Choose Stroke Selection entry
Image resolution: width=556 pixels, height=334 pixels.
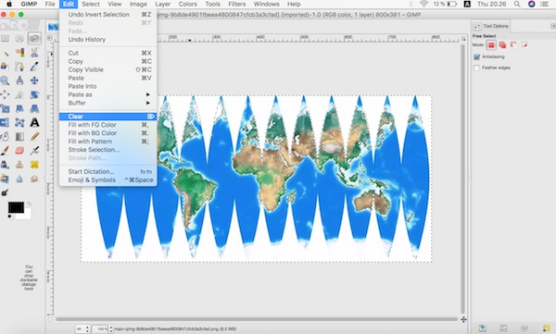click(x=107, y=150)
